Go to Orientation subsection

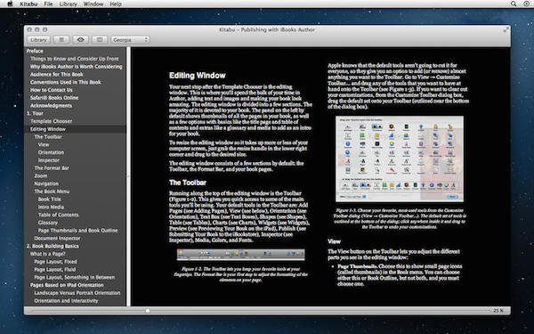coord(51,152)
